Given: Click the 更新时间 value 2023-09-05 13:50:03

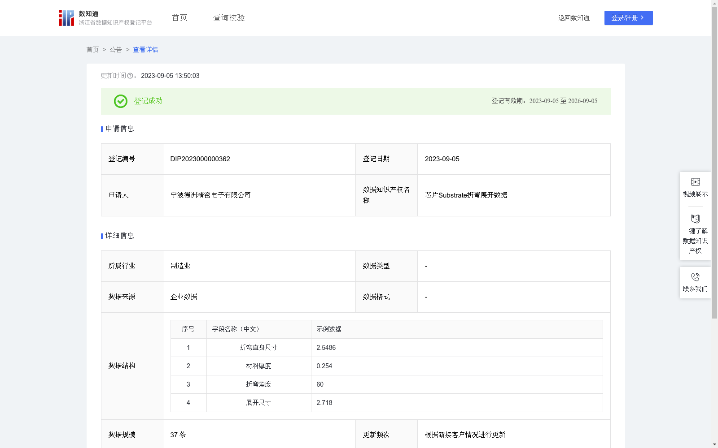Looking at the screenshot, I should [170, 76].
